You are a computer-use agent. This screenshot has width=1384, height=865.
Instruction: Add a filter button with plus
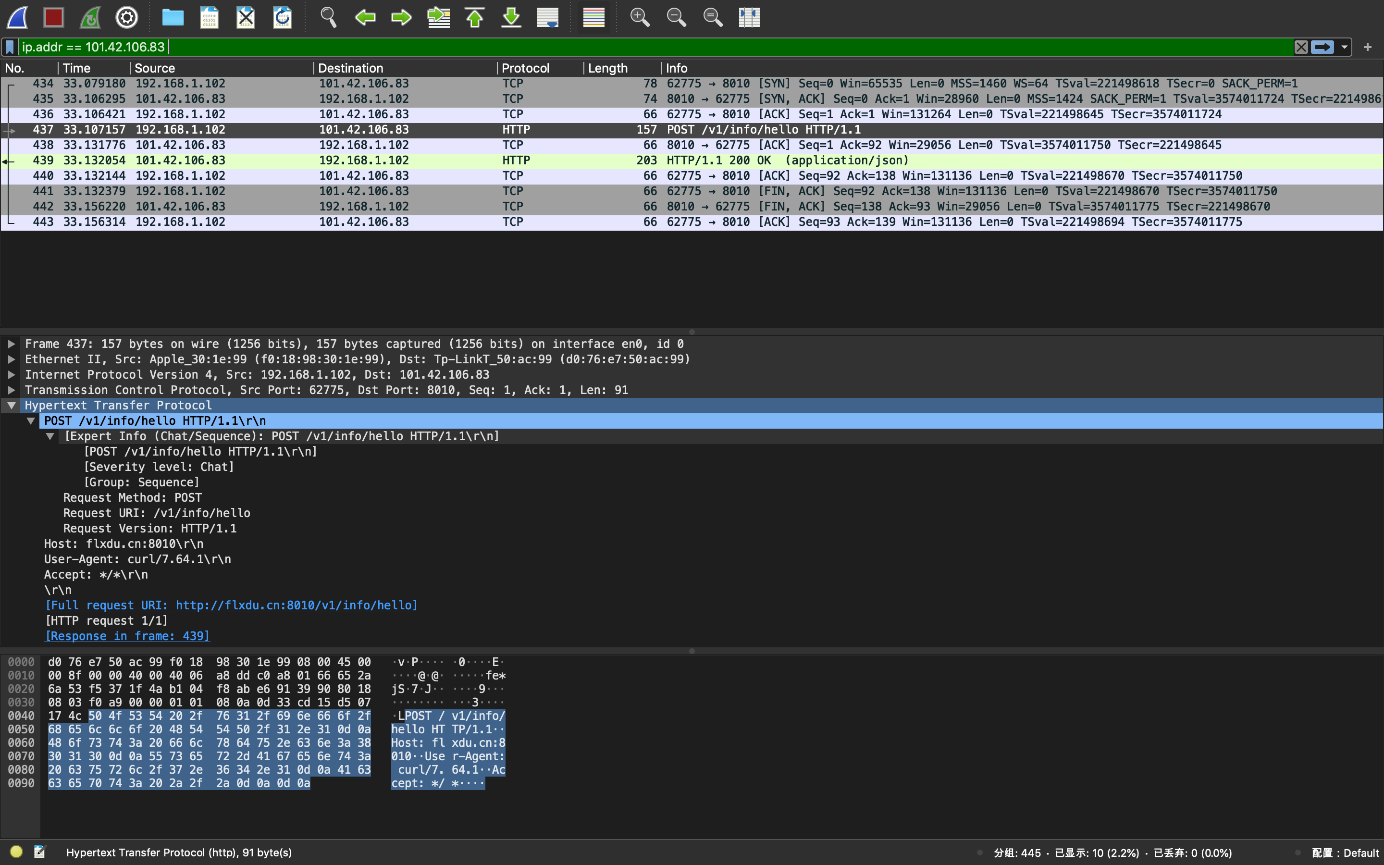pyautogui.click(x=1368, y=47)
